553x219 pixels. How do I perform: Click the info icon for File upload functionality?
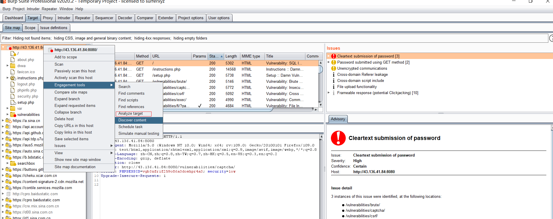point(334,87)
